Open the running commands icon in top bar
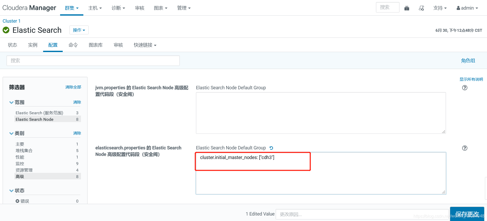487x221 pixels. pyautogui.click(x=421, y=8)
